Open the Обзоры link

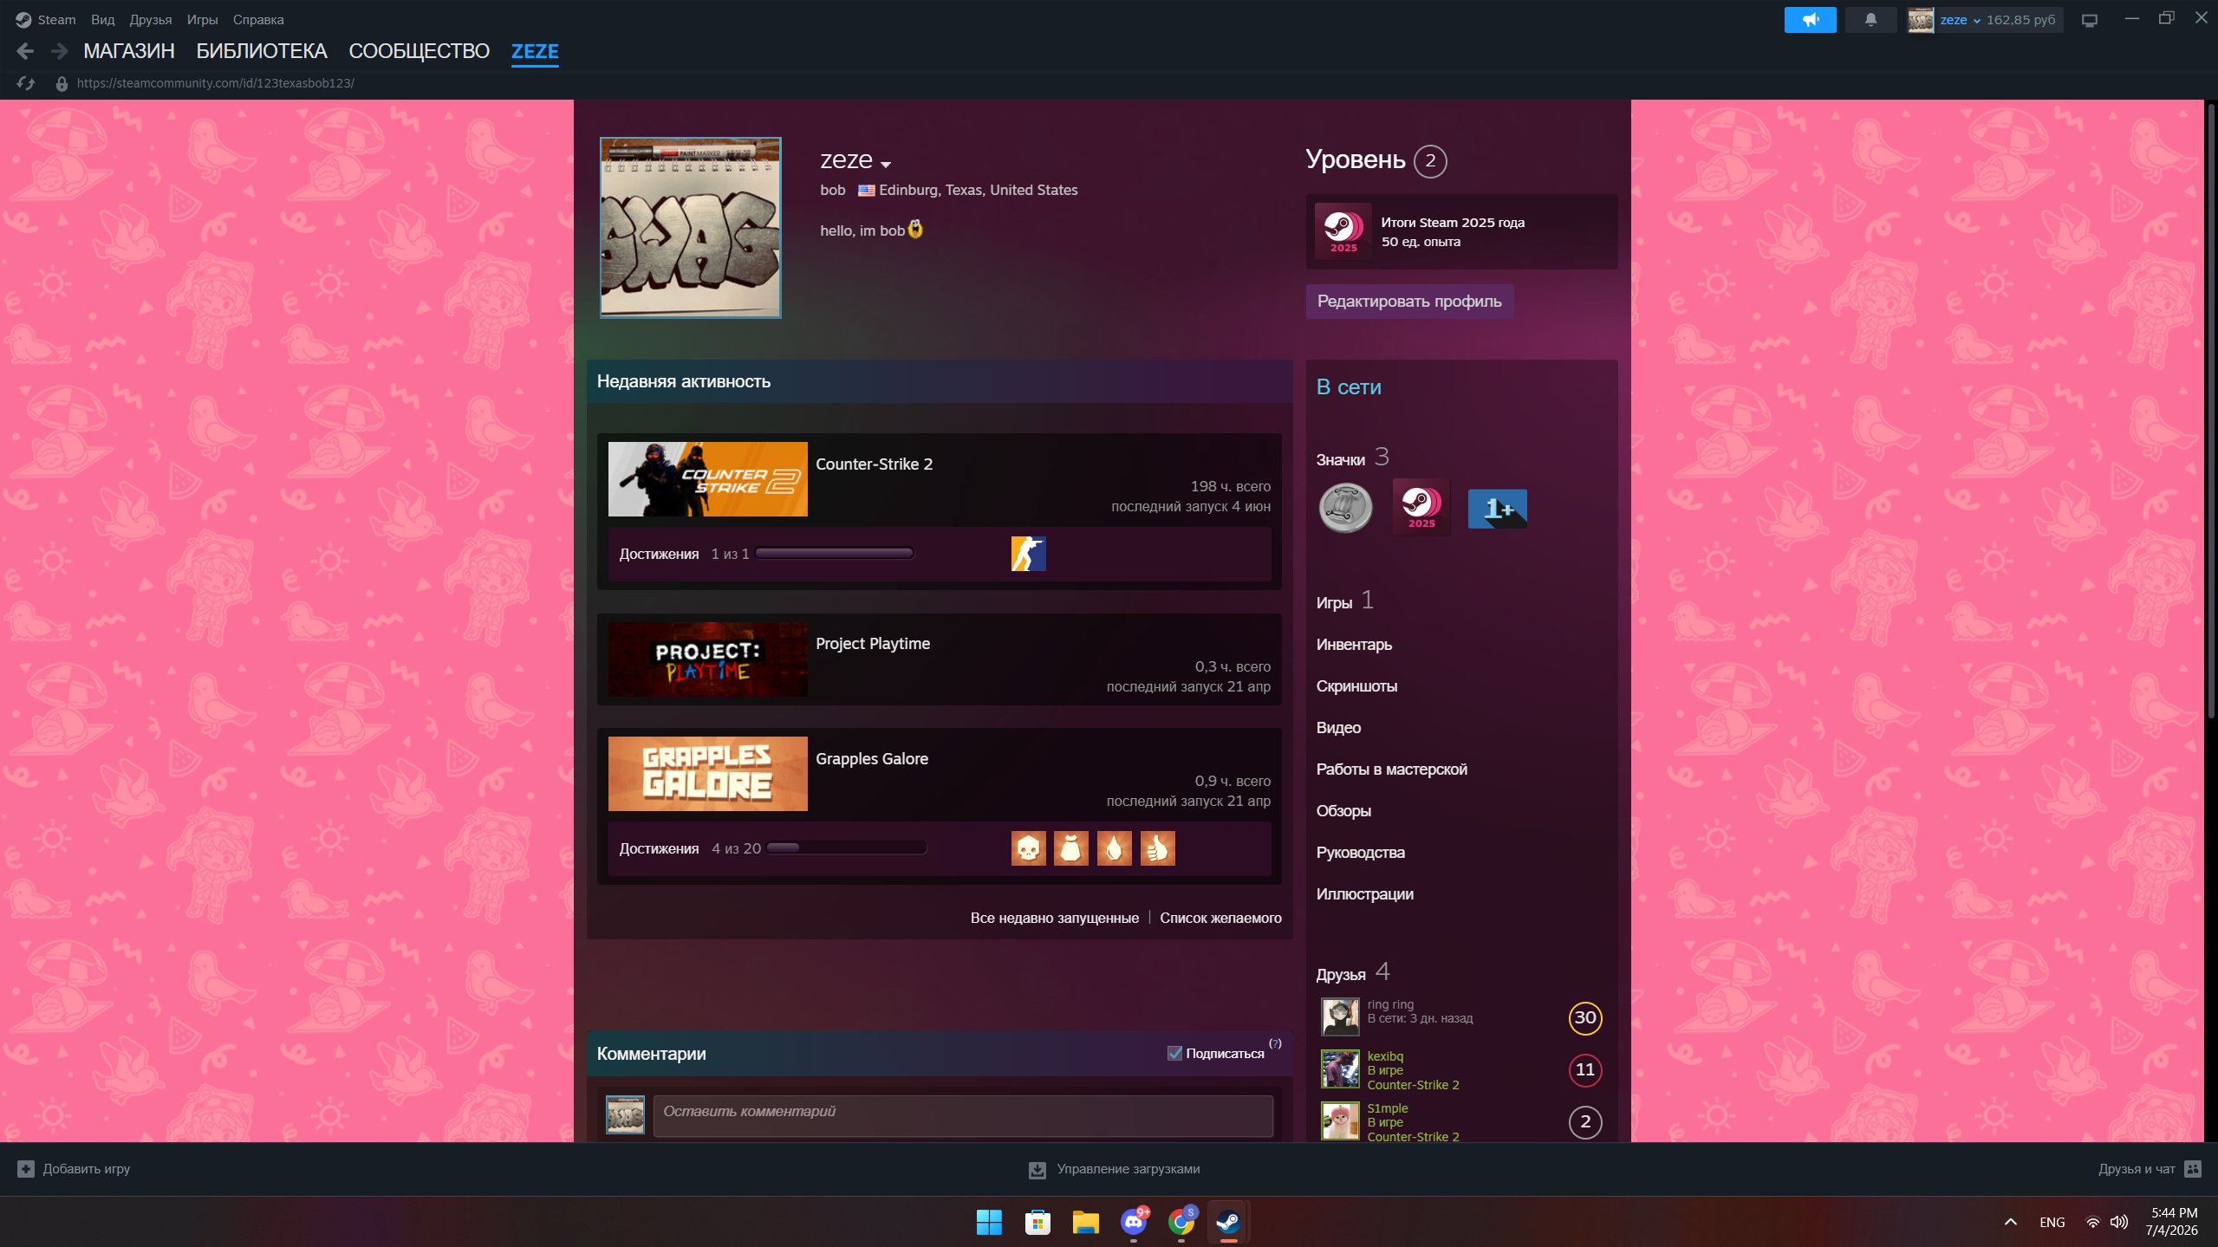pos(1343,811)
